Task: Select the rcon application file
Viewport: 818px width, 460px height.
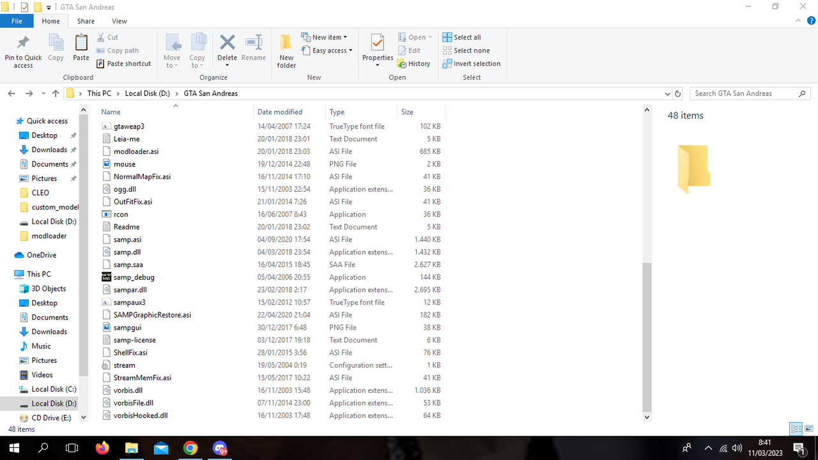Action: pyautogui.click(x=272, y=215)
